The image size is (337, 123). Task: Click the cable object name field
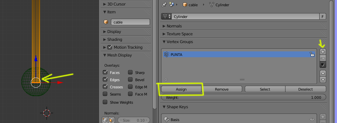click(x=130, y=22)
